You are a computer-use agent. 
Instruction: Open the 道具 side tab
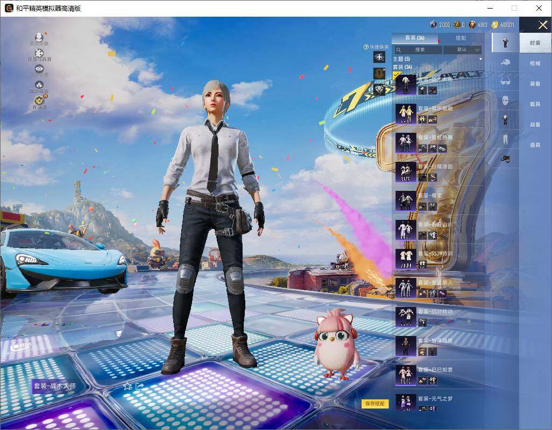(x=535, y=145)
